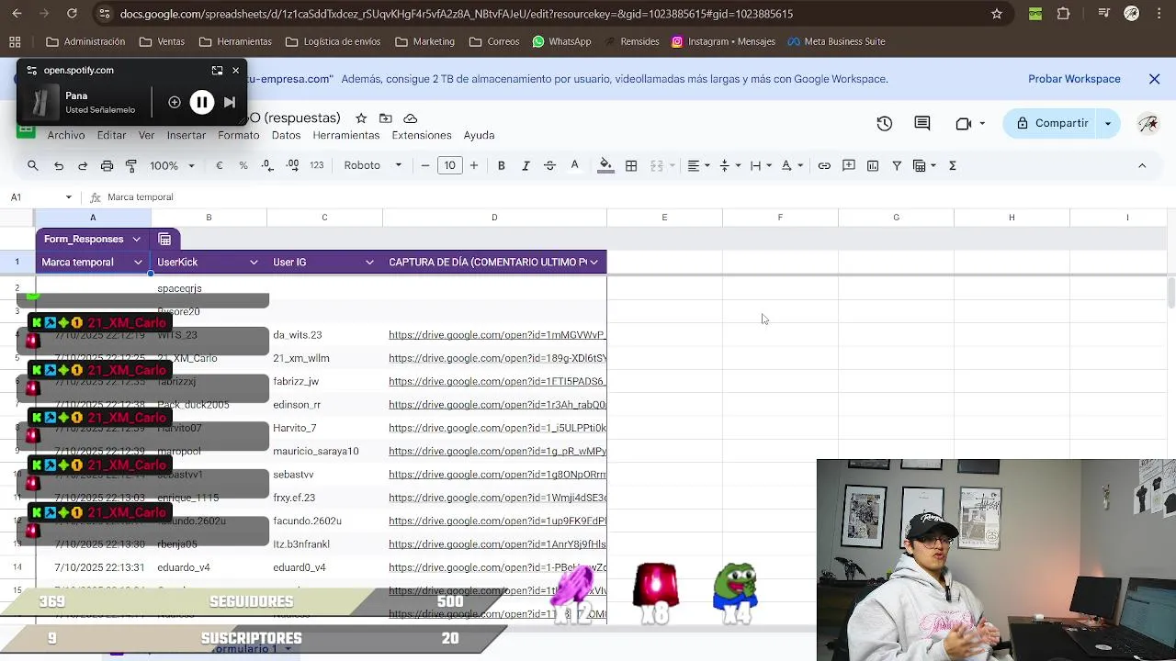Open User IG column filter dropdown
1176x661 pixels.
click(x=369, y=263)
